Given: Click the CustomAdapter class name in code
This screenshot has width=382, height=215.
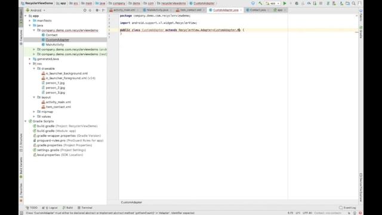Looking at the screenshot, I should [x=153, y=30].
